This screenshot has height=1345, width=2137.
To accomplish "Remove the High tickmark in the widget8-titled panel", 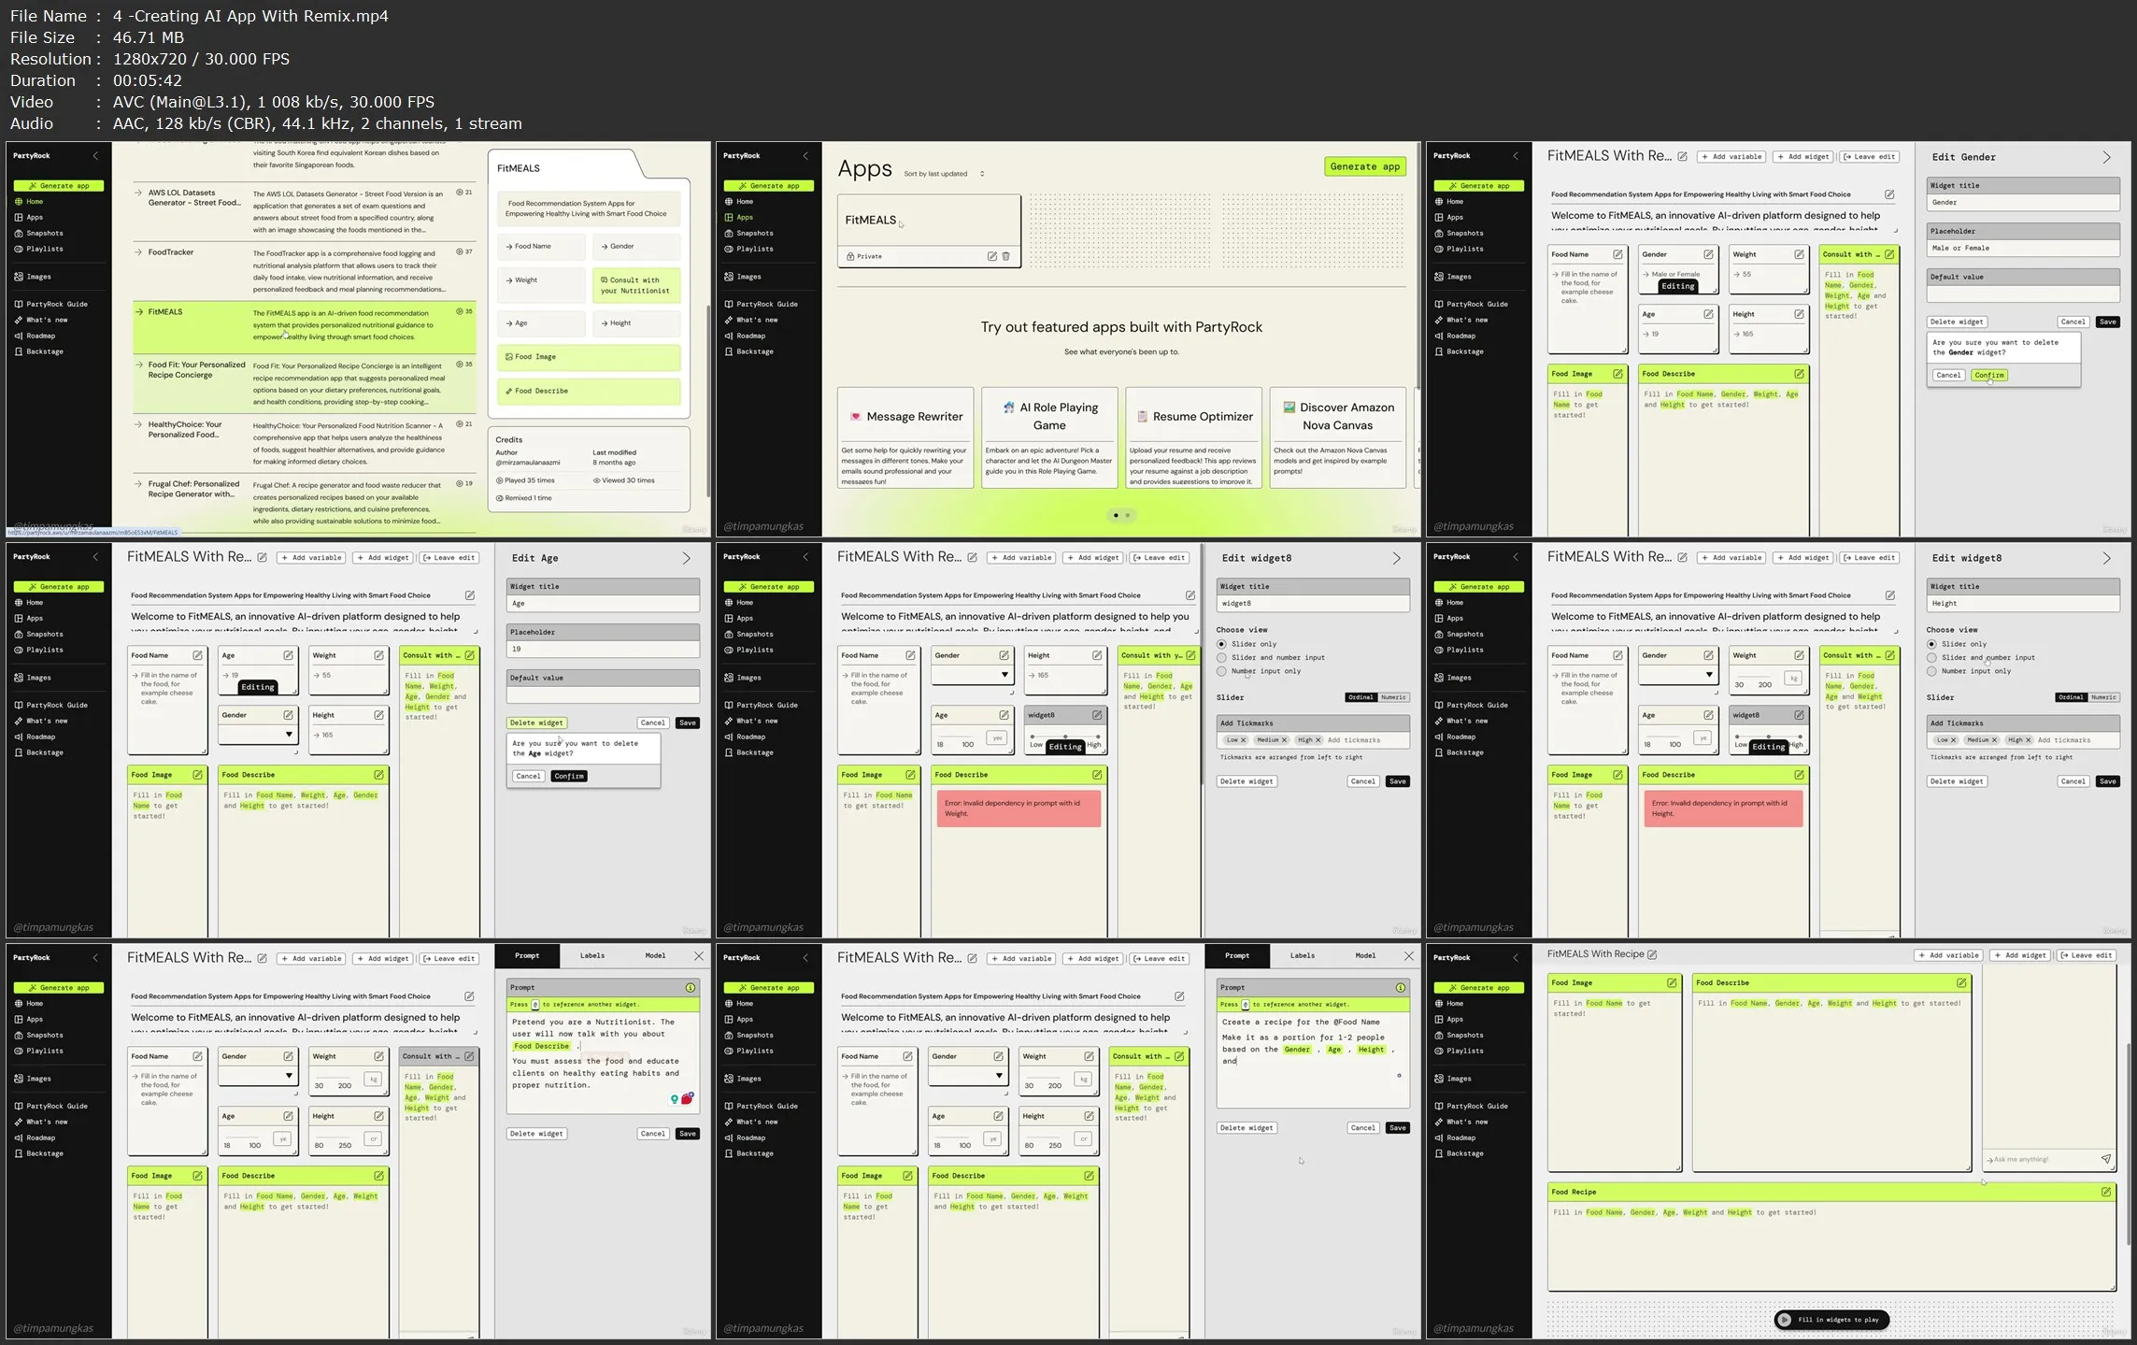I will pos(1318,740).
